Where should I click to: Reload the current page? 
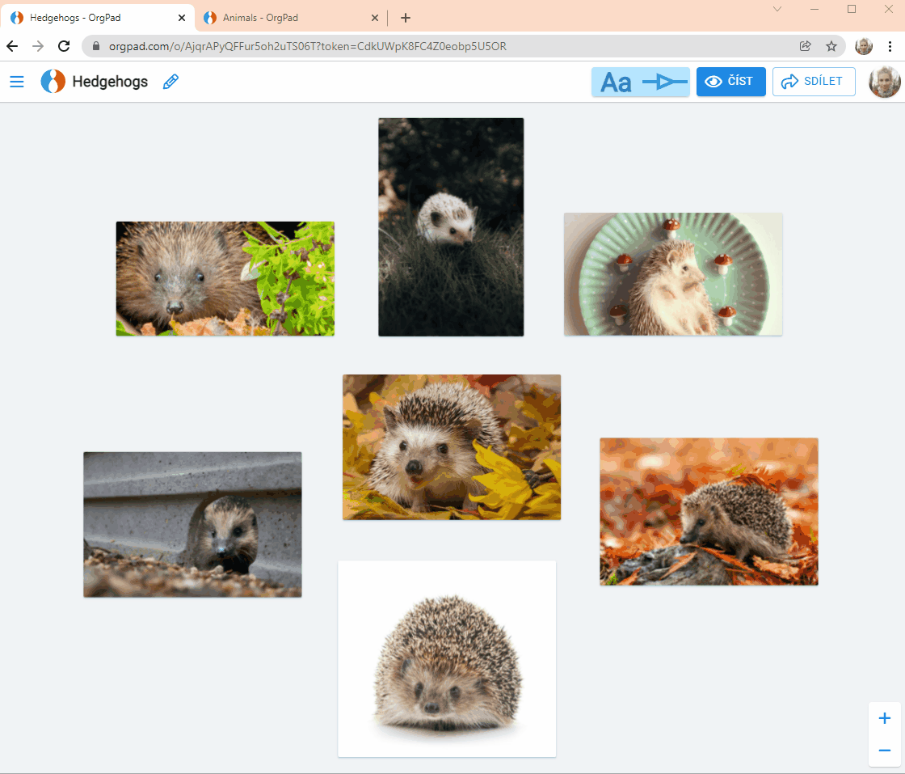64,46
